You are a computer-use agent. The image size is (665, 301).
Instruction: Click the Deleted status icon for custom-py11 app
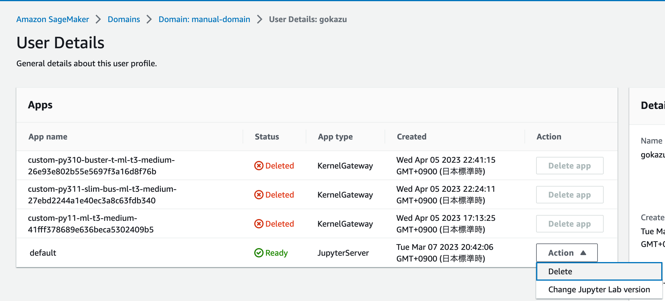(x=259, y=224)
